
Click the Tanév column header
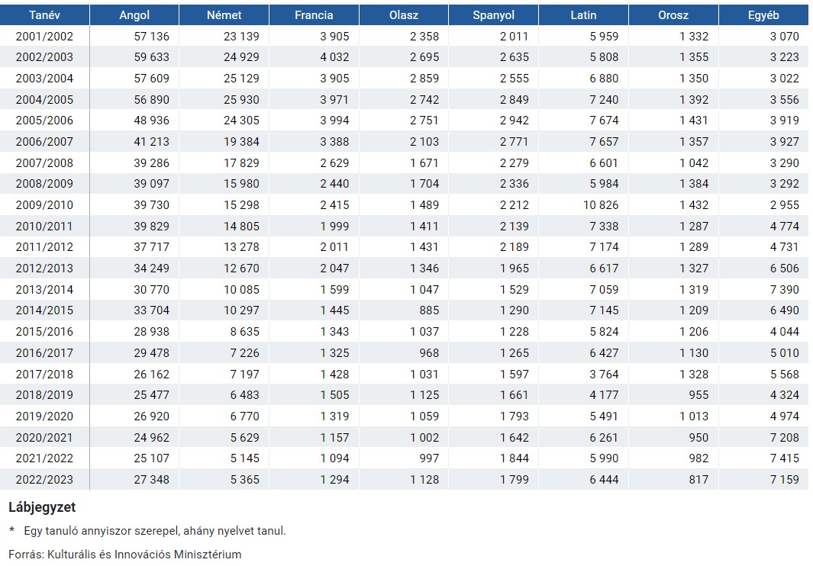point(45,15)
